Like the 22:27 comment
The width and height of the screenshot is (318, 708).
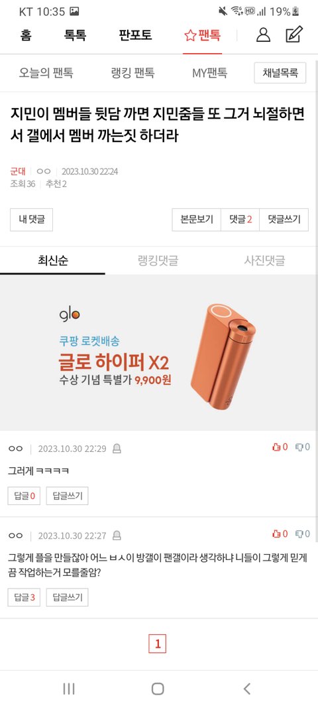click(280, 533)
